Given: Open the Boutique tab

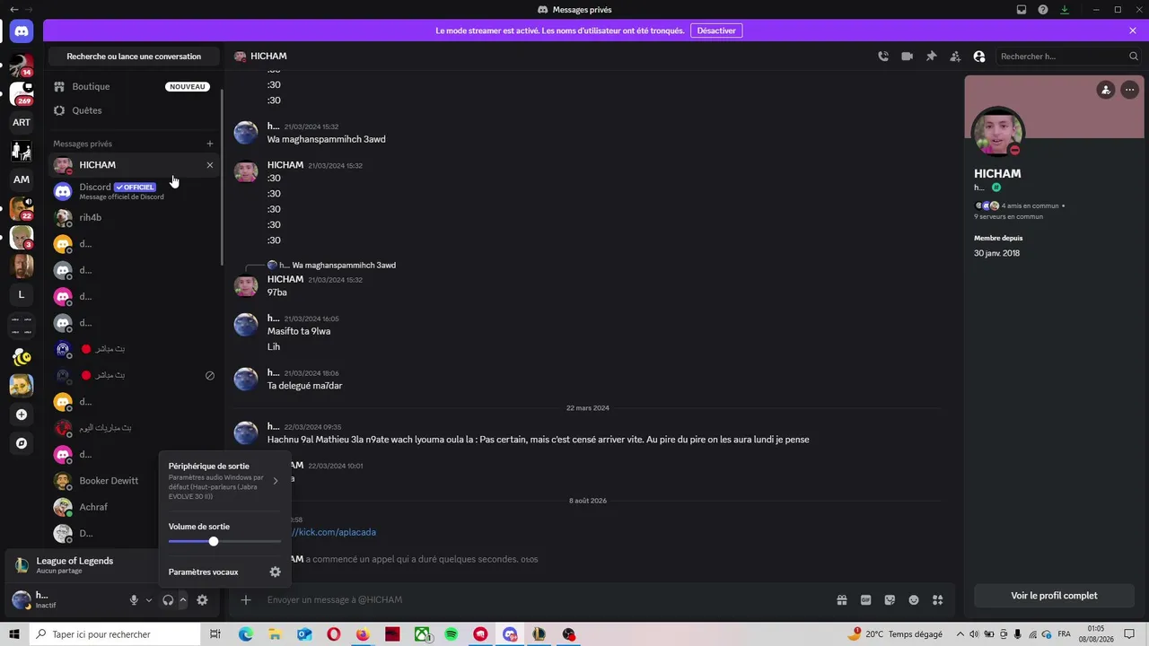Looking at the screenshot, I should click(135, 87).
